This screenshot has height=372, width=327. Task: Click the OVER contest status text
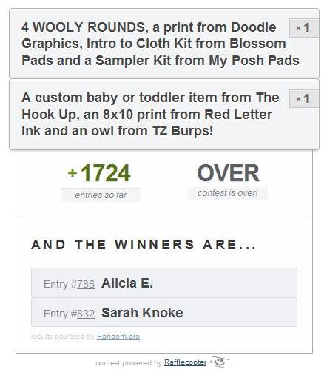pyautogui.click(x=228, y=173)
